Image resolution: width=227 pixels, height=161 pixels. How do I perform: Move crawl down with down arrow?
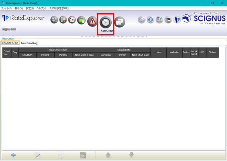[131, 155]
